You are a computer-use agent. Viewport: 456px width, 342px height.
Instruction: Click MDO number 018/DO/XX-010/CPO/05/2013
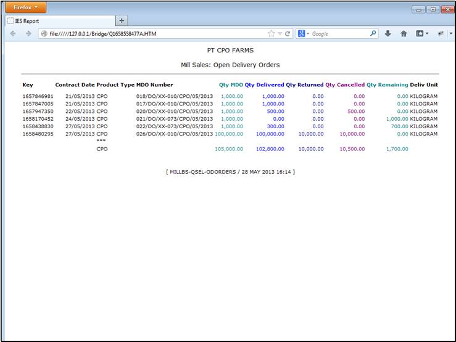tap(175, 96)
